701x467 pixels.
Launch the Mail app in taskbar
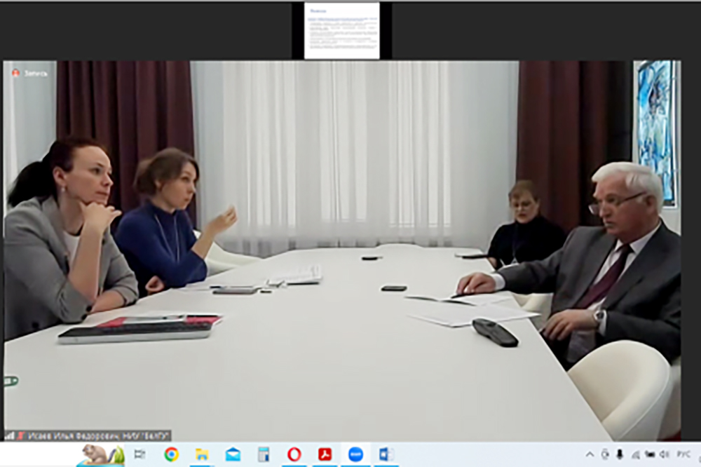pos(233,454)
